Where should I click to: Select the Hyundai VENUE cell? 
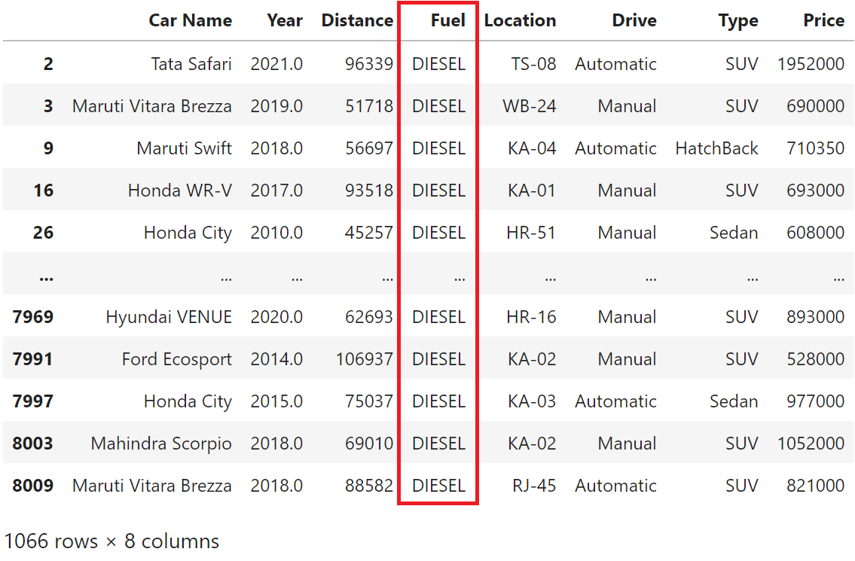(x=169, y=317)
